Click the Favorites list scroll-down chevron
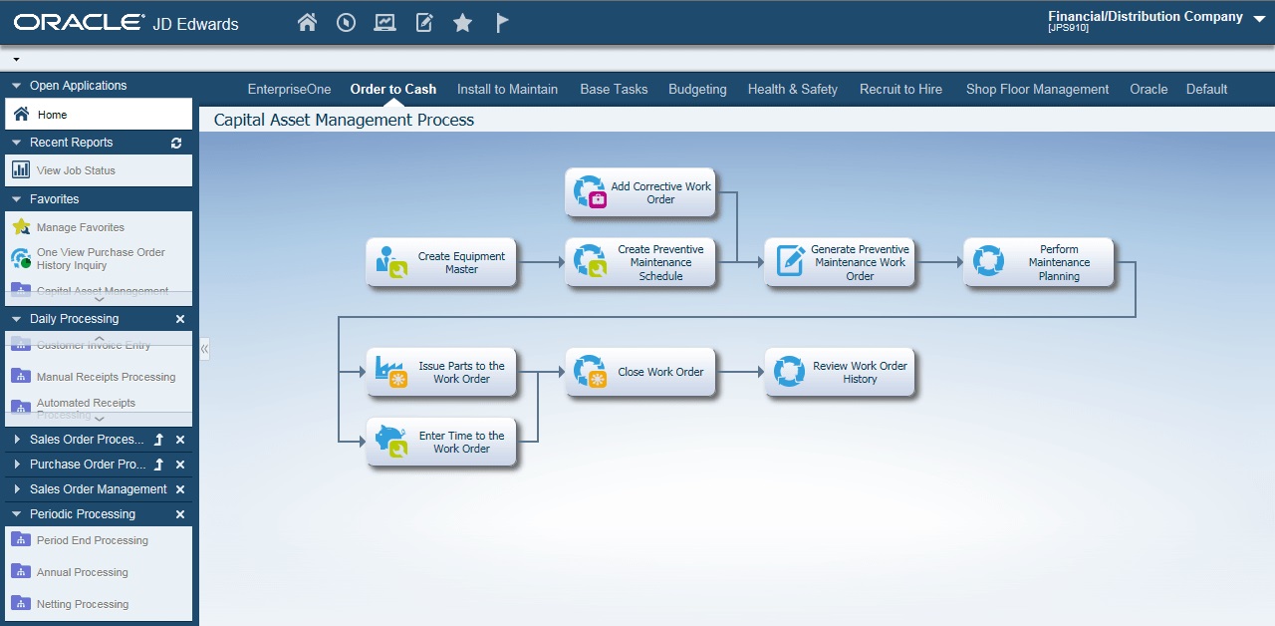The height and width of the screenshot is (626, 1275). pyautogui.click(x=99, y=298)
